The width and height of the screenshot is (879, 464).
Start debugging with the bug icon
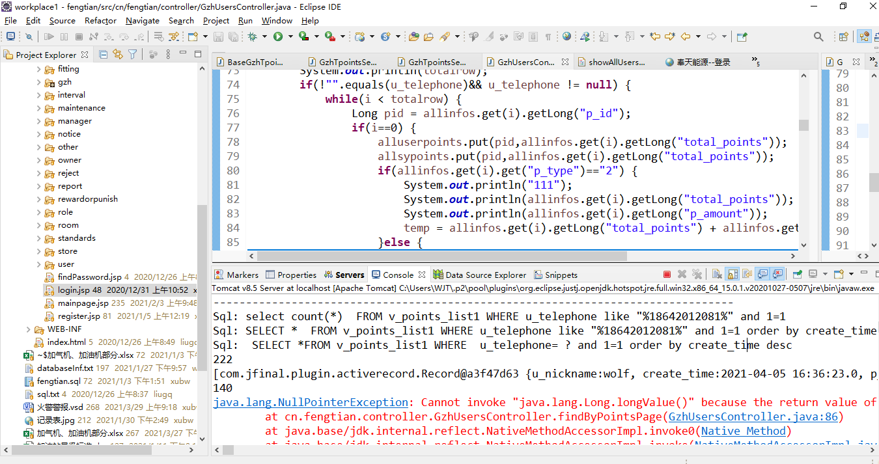coord(252,37)
